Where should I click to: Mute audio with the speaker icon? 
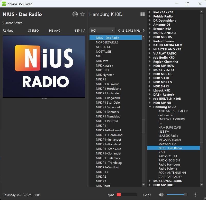161,195
